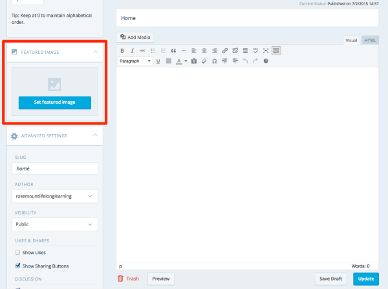Align text right
388x289 pixels.
[214, 51]
